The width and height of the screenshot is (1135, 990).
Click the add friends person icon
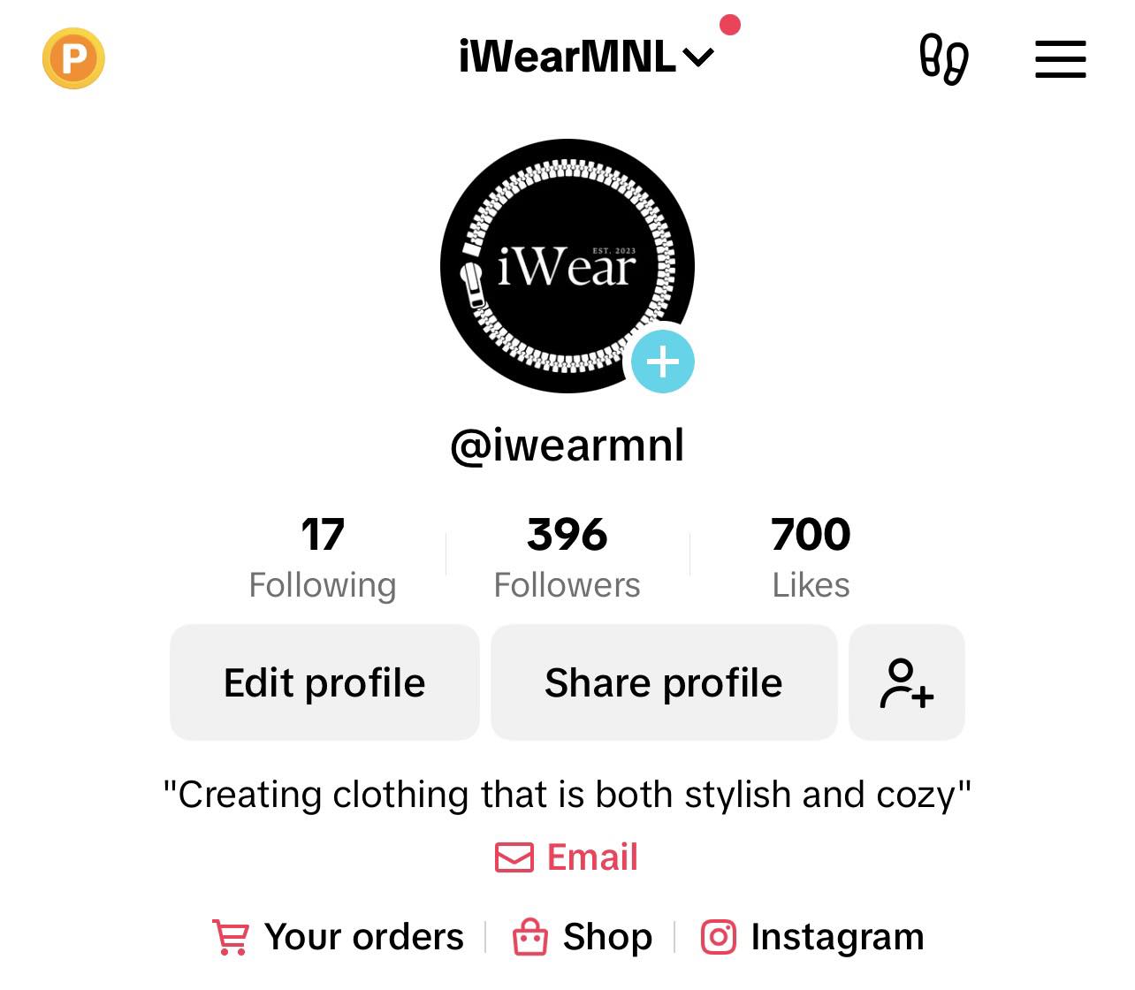[x=907, y=682]
